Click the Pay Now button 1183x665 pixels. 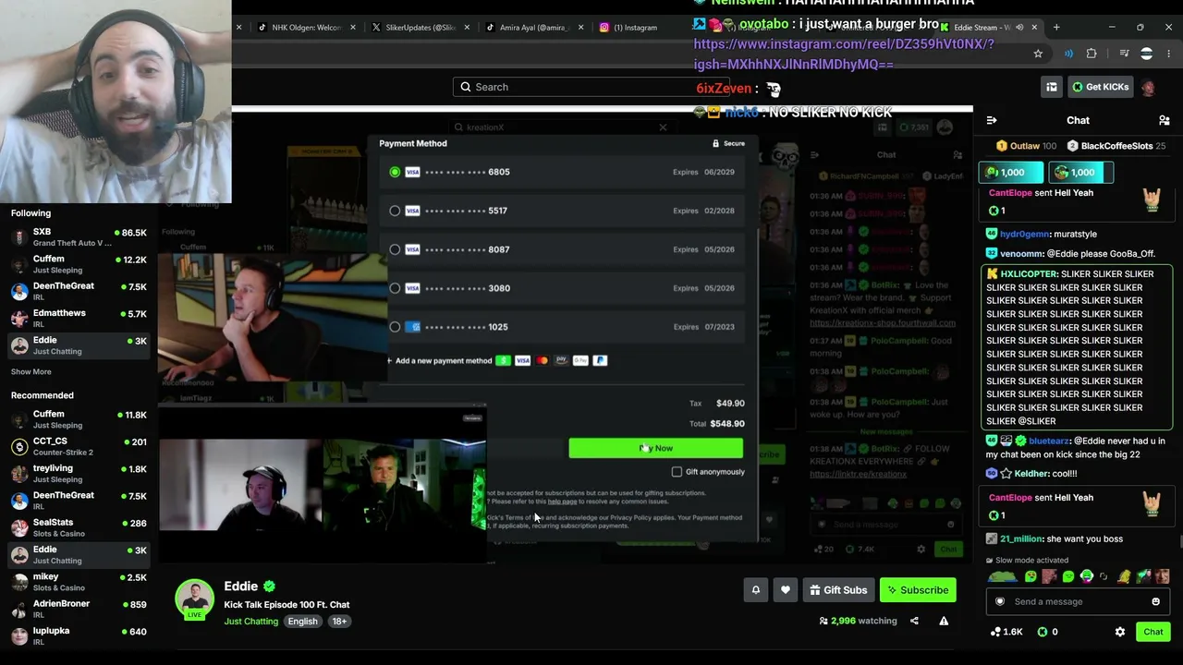point(655,448)
